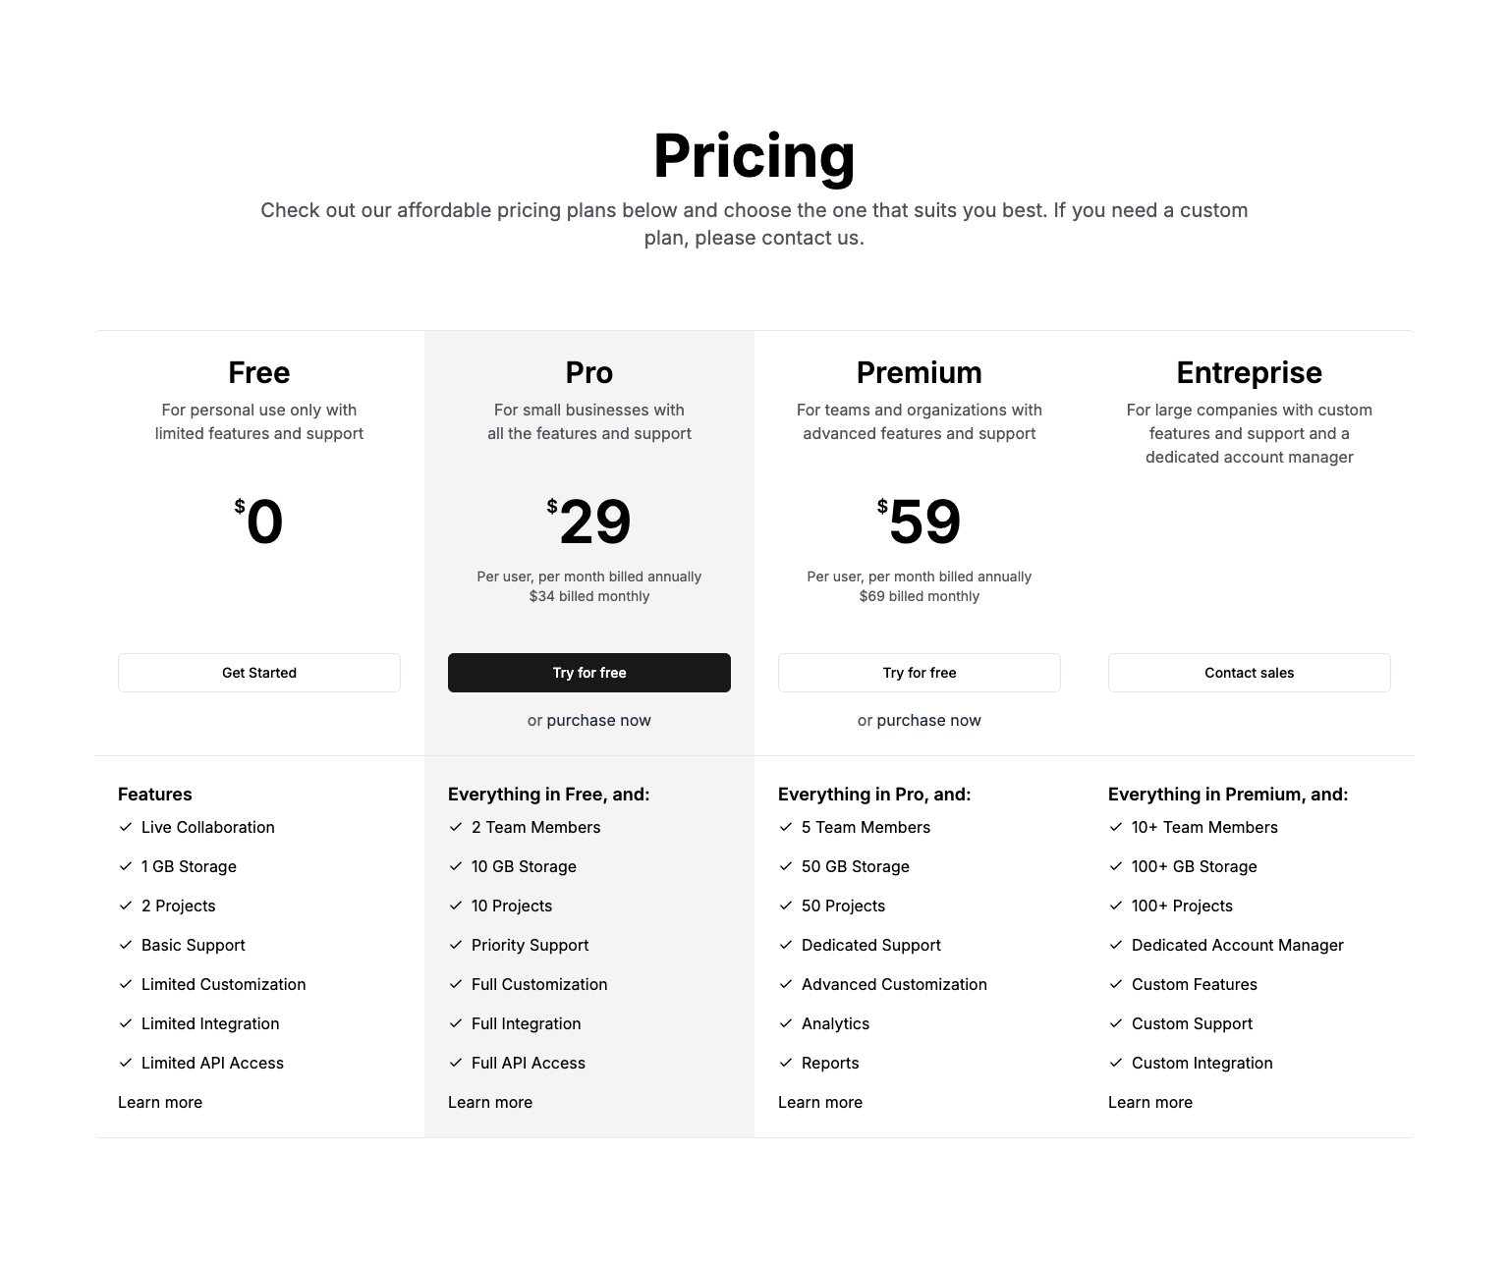
Task: Click the dark Try for free button under Pro
Action: coord(589,673)
